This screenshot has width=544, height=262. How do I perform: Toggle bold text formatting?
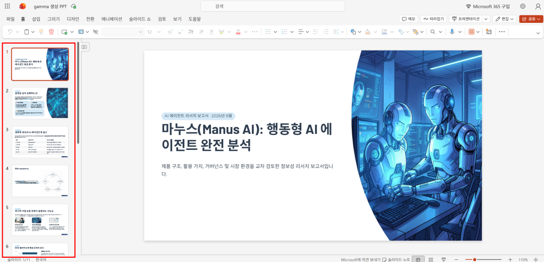tap(191, 31)
